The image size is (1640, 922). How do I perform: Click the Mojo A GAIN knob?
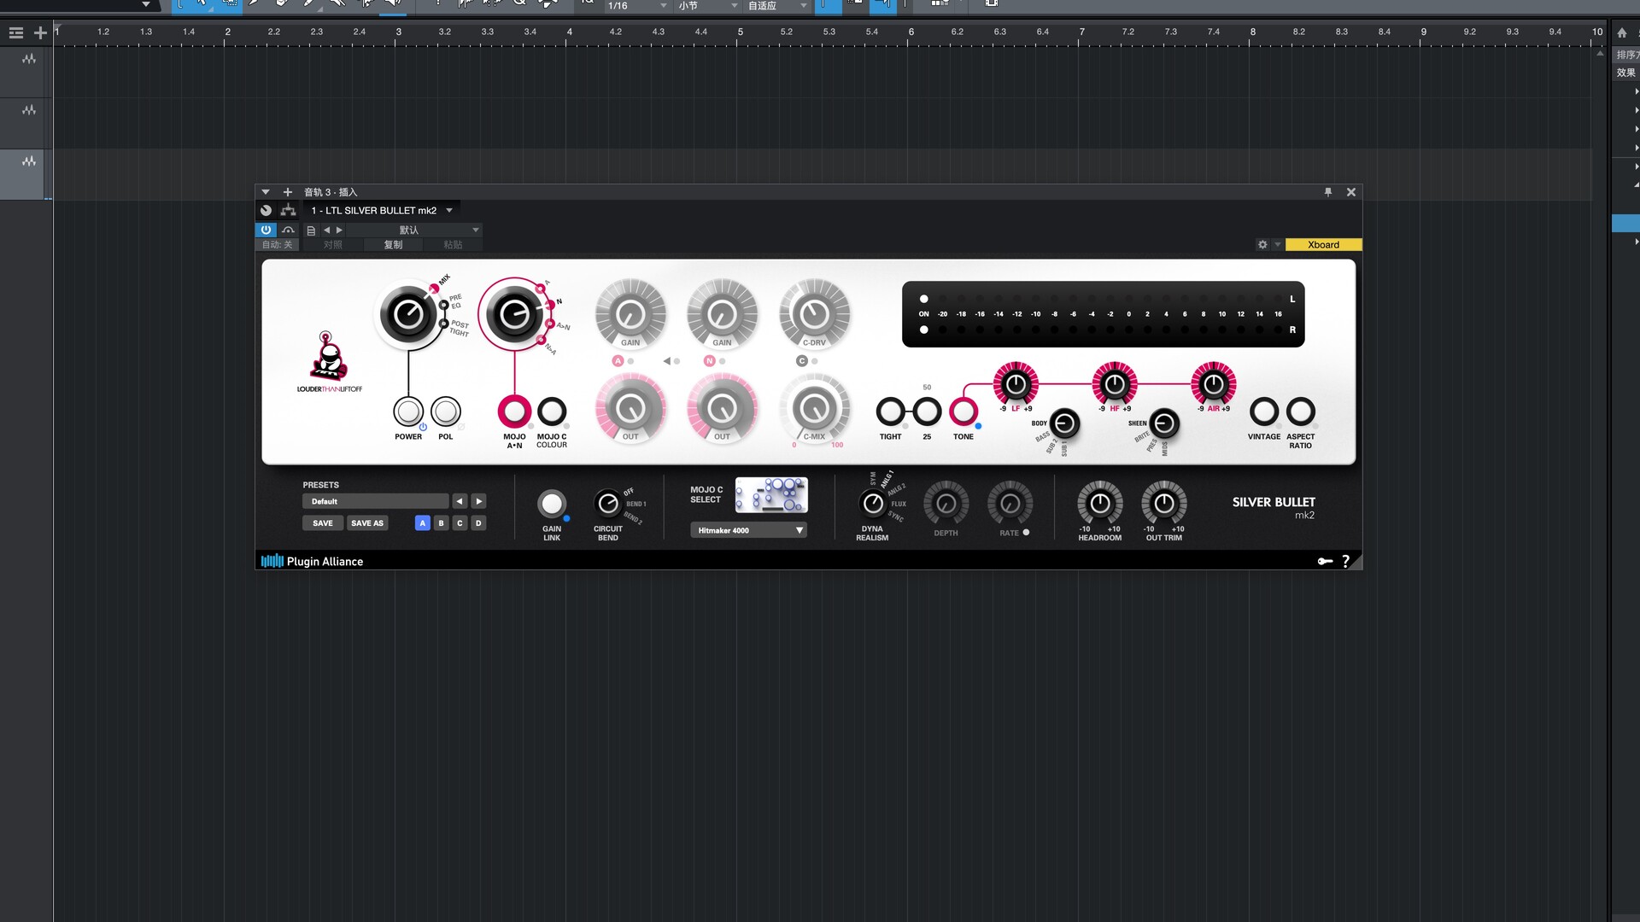[x=630, y=313]
